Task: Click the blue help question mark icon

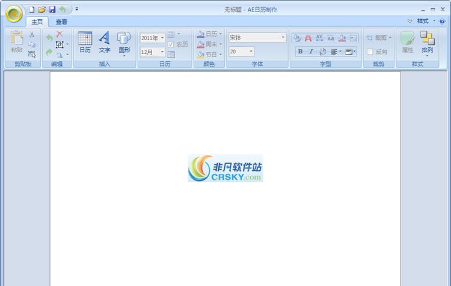Action: pos(443,21)
